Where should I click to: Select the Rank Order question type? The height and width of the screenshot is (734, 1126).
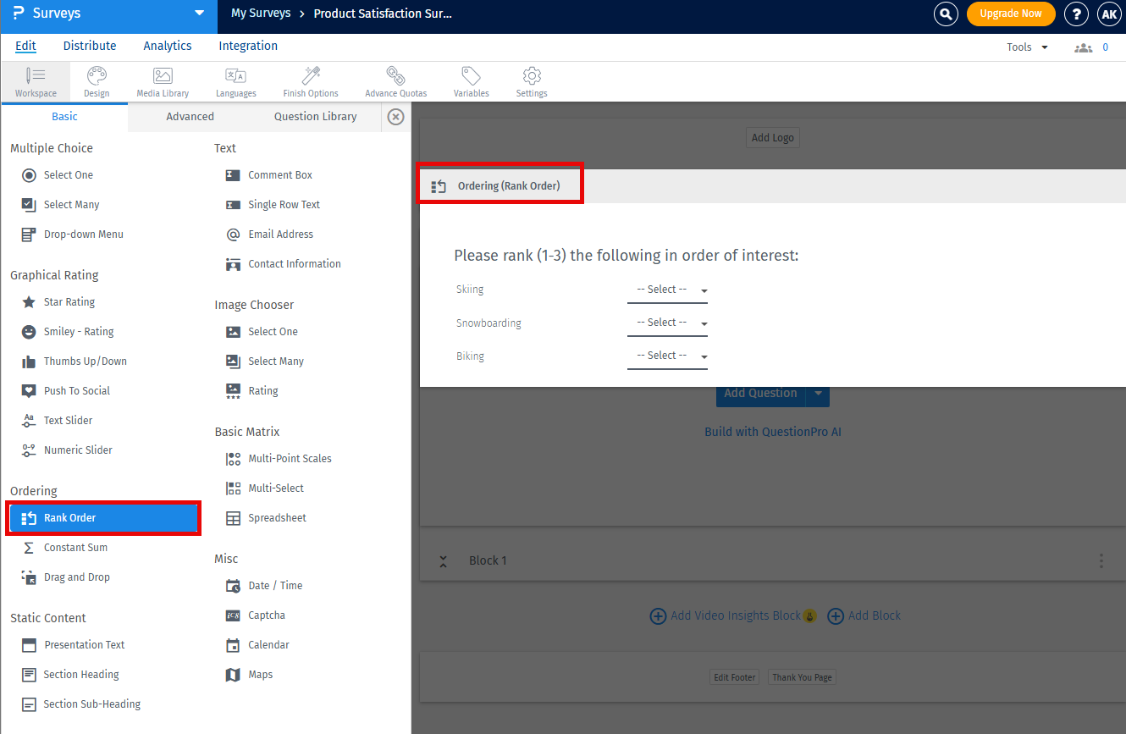coord(102,518)
